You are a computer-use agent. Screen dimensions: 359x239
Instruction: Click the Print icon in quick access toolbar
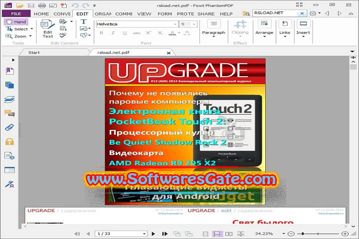tap(42, 5)
